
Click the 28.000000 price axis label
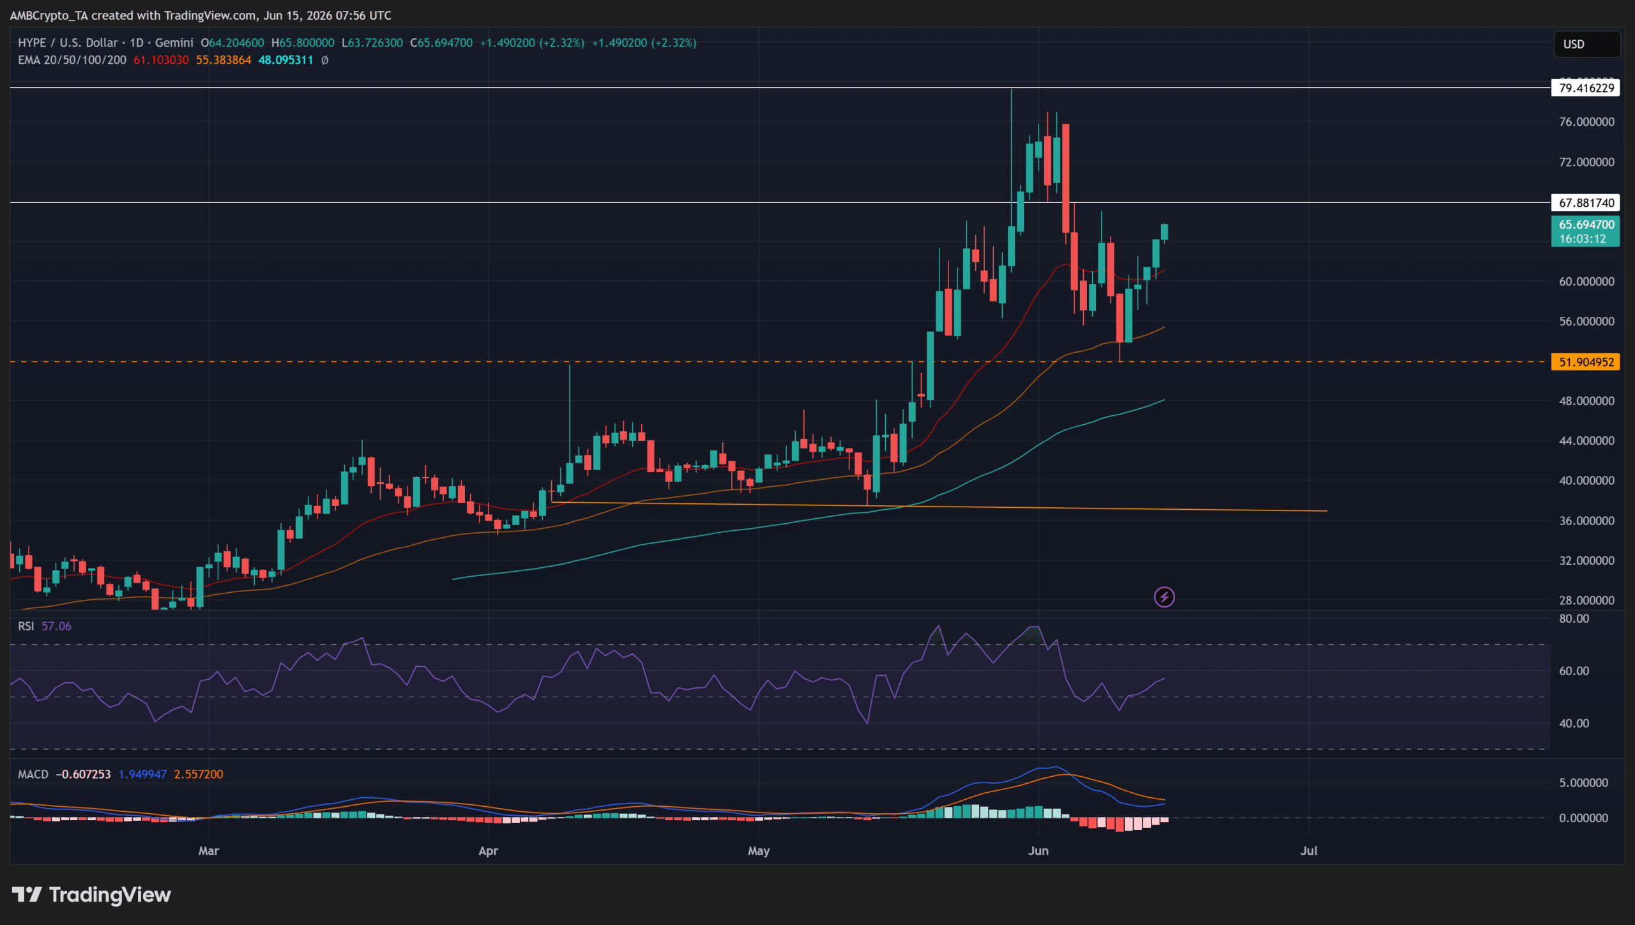1586,600
